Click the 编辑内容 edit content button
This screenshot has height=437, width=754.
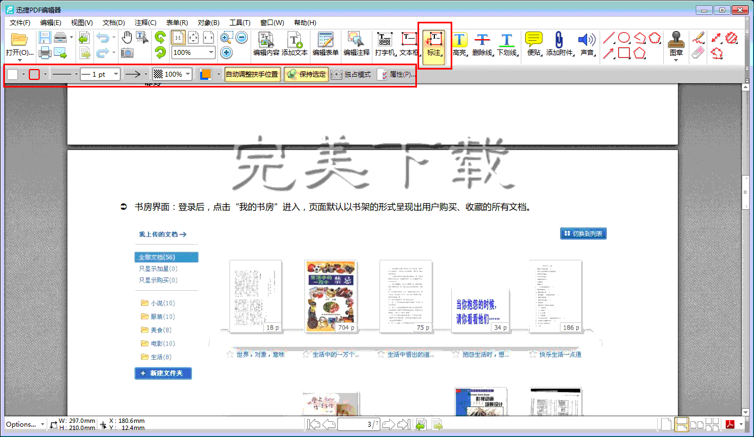[266, 45]
